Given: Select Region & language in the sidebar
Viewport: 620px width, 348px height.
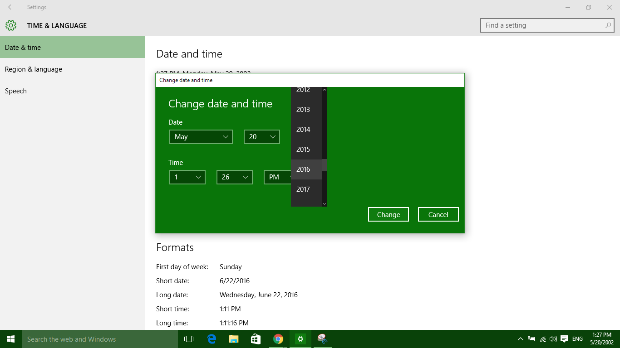Looking at the screenshot, I should tap(33, 69).
